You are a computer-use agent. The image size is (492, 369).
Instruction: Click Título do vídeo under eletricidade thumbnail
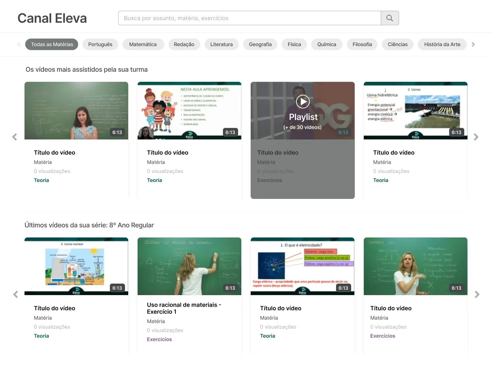point(281,308)
